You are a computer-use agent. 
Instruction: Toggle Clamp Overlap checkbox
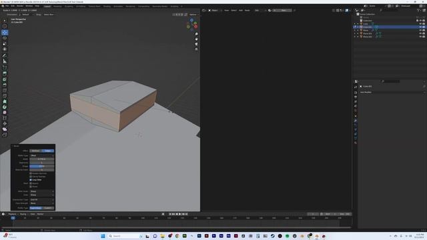[x=31, y=177]
